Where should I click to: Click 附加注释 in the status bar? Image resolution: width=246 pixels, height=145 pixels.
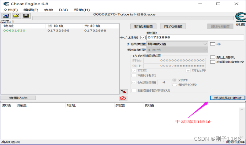tap(235, 142)
